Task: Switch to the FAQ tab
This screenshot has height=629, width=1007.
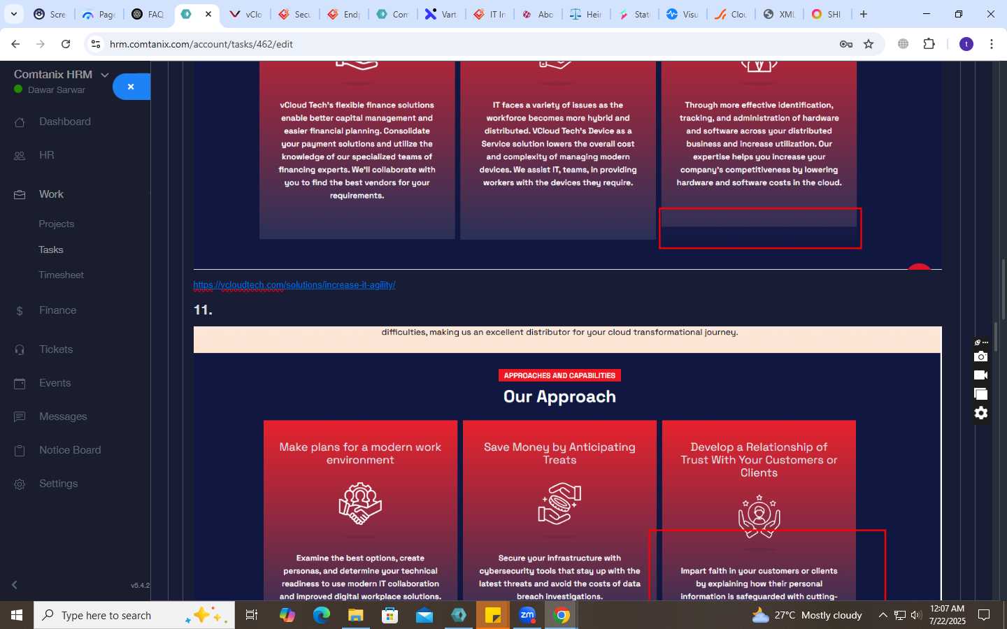Action: [148, 14]
